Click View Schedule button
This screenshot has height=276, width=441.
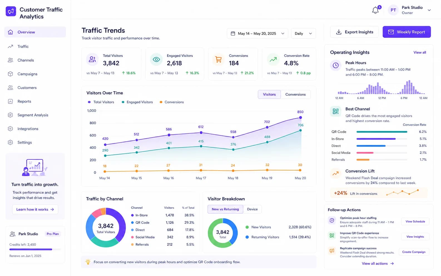point(415,221)
